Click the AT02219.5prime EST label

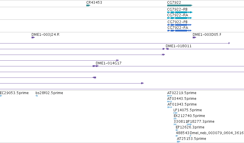[x=181, y=93]
